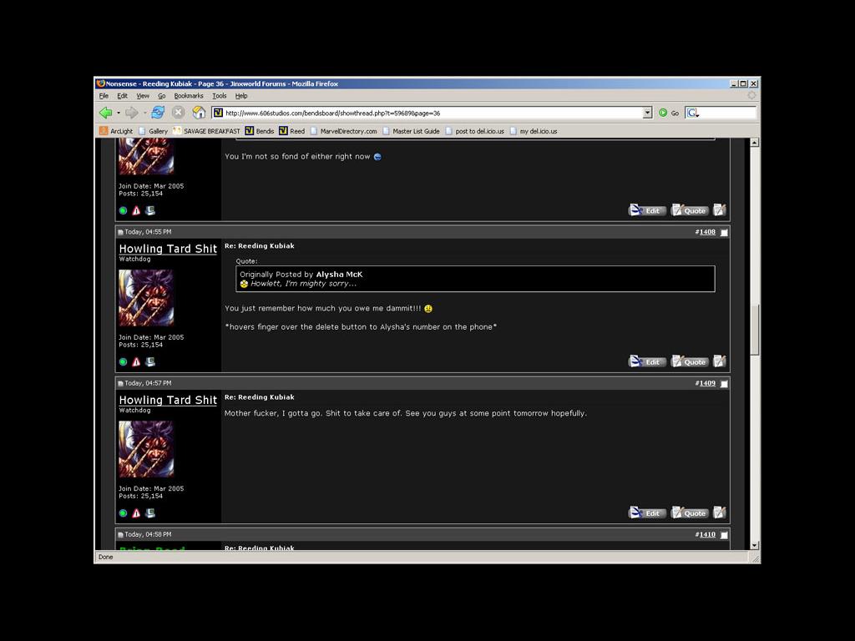855x641 pixels.
Task: Open the Bookmarks menu
Action: point(189,96)
